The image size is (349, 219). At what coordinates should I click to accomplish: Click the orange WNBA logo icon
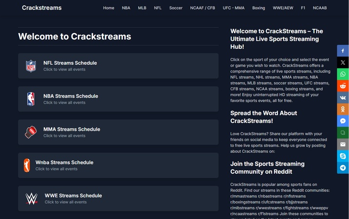[x=27, y=165]
